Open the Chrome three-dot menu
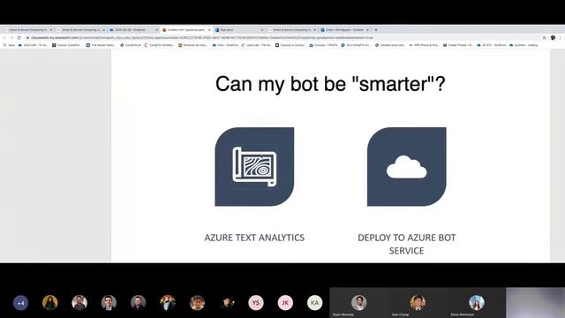This screenshot has height=318, width=565. click(561, 37)
